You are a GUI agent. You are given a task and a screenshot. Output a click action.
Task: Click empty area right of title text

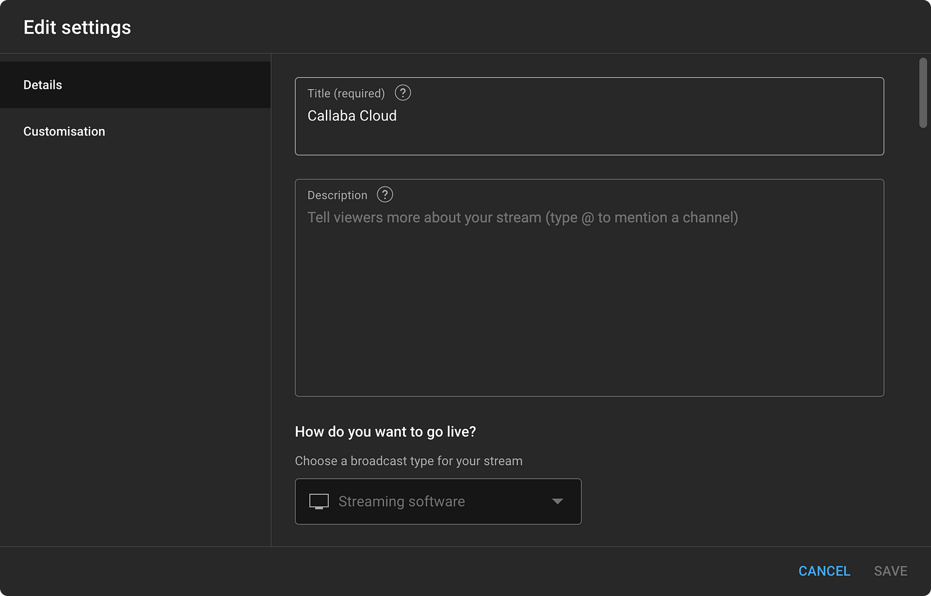(x=640, y=116)
